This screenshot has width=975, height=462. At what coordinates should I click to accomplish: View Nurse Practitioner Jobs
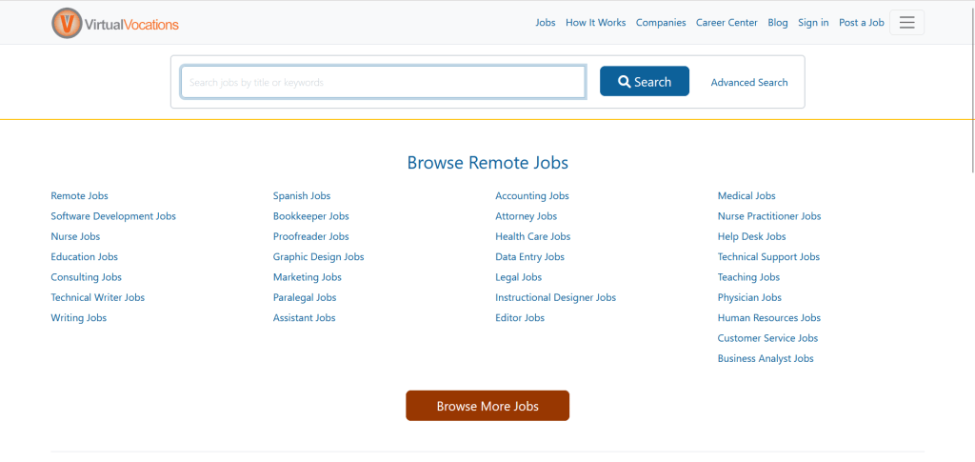(769, 216)
